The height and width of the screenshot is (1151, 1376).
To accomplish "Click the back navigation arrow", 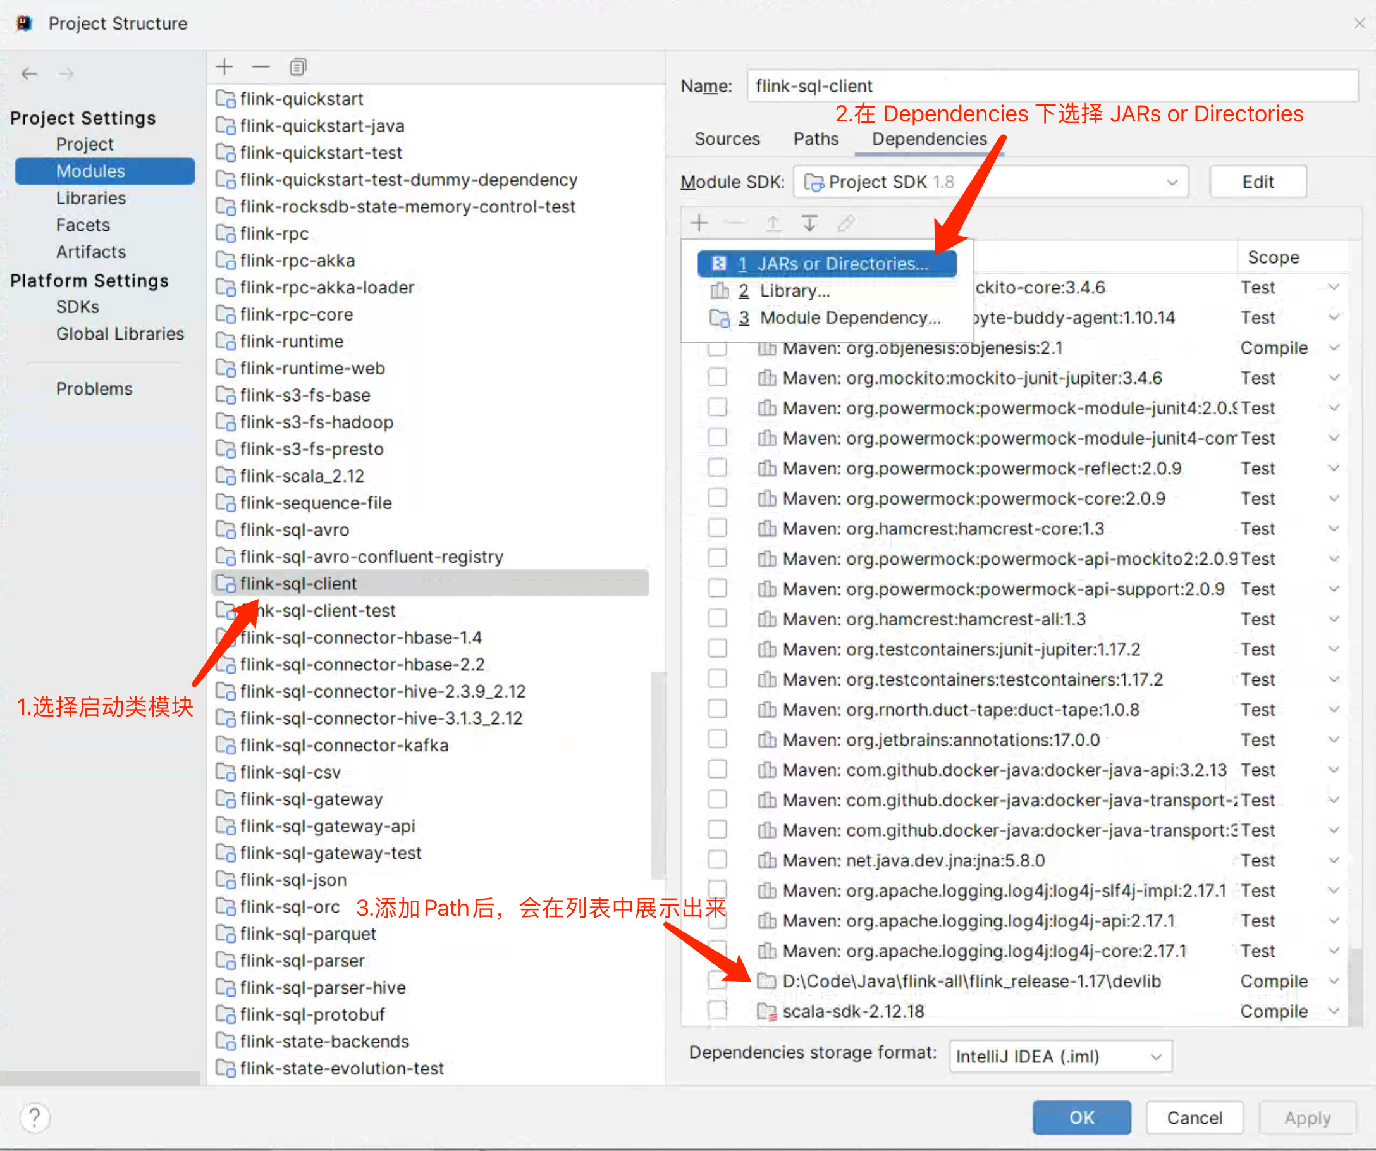I will coord(30,73).
